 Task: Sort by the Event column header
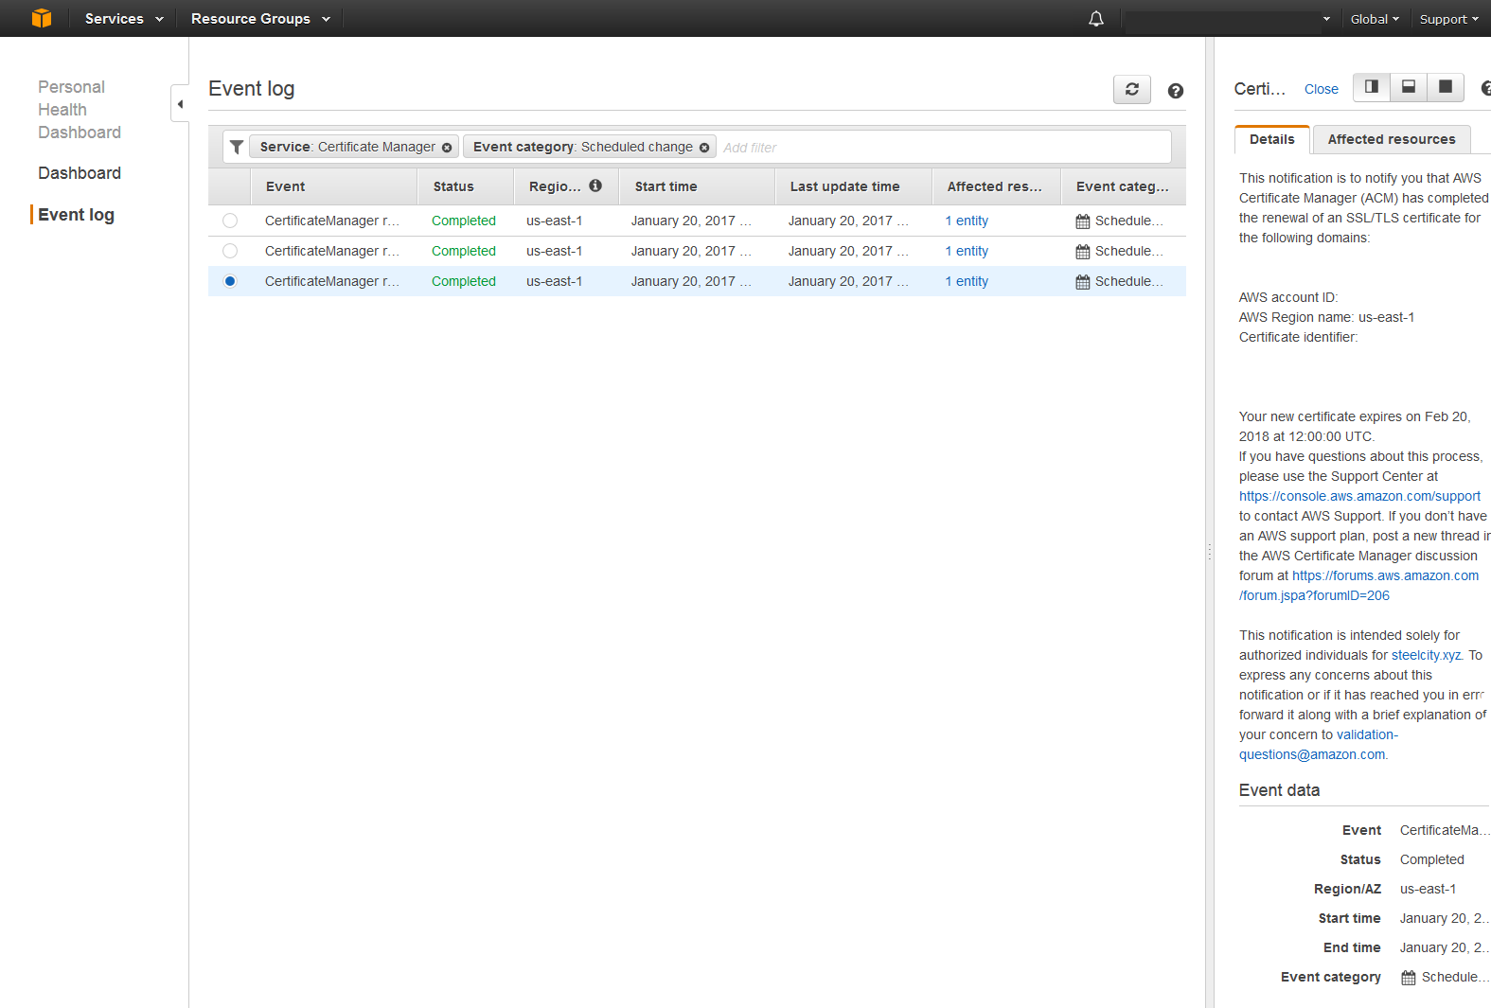click(x=333, y=186)
